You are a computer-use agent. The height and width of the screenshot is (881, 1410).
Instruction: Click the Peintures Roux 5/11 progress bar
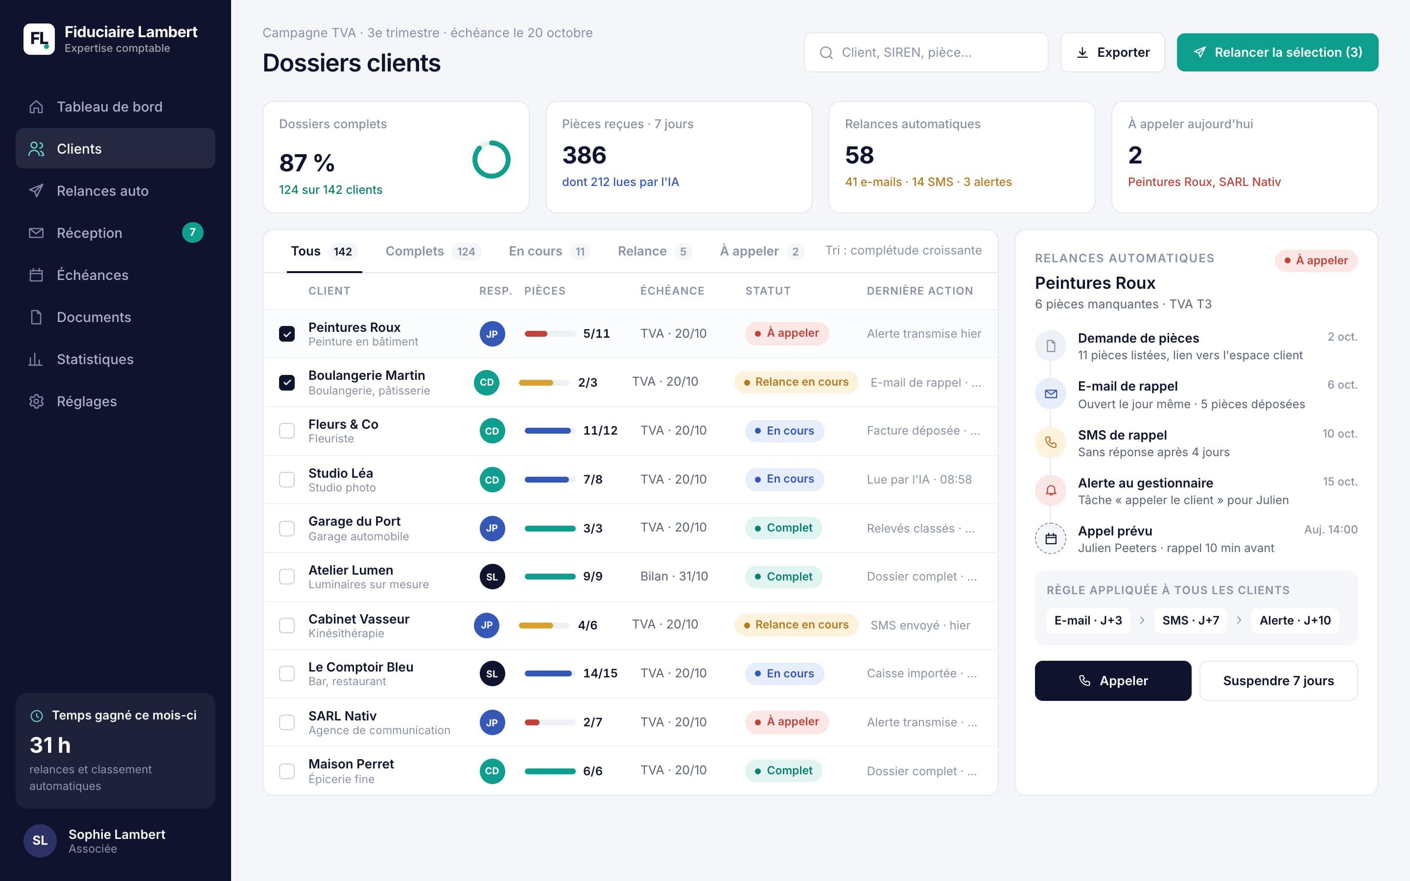550,334
